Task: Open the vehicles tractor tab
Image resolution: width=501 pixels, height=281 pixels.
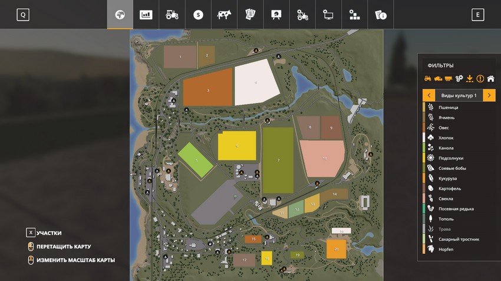Action: 172,15
